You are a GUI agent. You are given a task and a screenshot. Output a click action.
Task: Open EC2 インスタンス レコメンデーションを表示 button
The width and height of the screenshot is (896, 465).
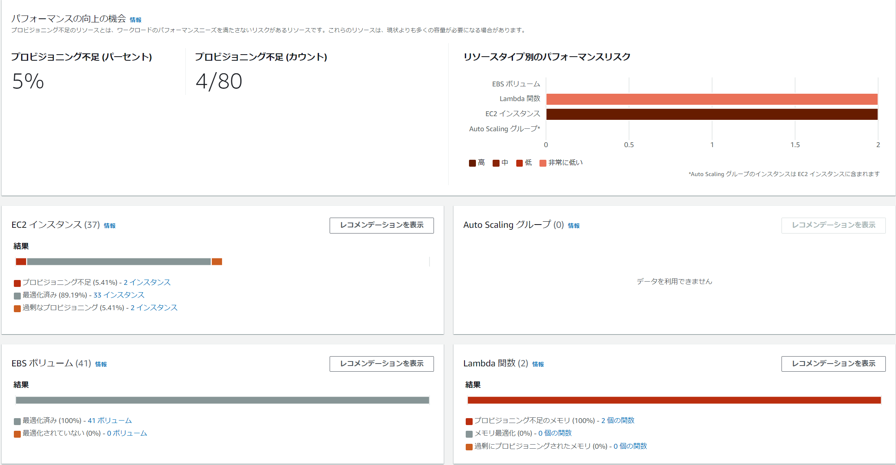[381, 225]
